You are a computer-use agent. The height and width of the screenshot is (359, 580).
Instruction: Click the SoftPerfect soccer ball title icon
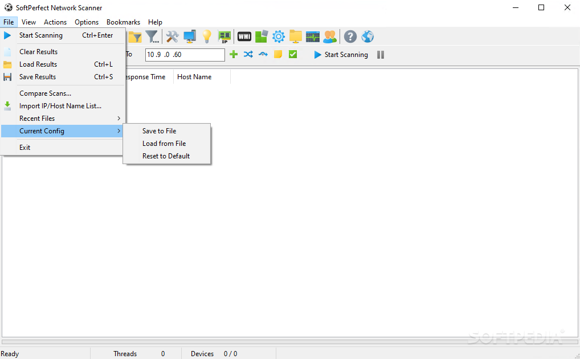[8, 7]
